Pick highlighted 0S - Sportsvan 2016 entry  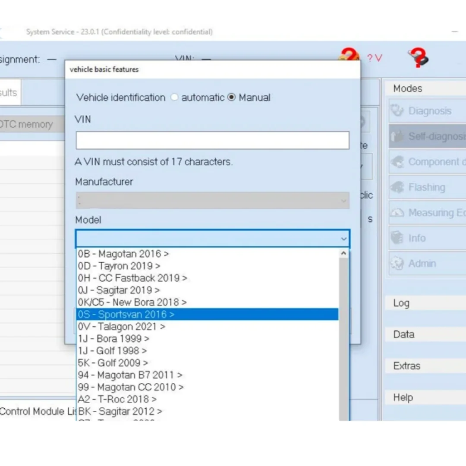coord(207,315)
